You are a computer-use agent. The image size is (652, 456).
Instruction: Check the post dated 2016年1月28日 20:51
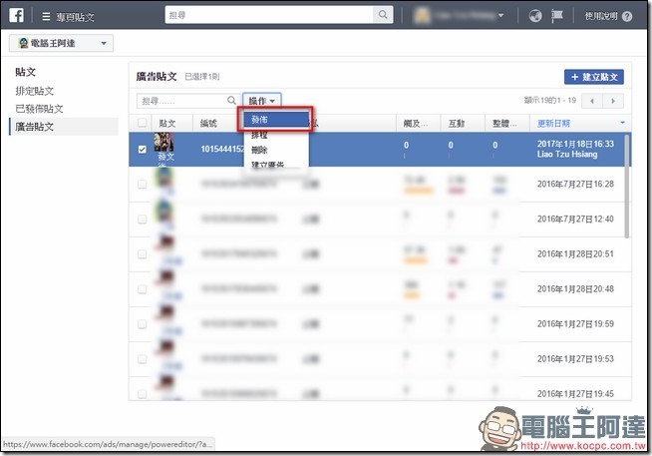coord(143,253)
